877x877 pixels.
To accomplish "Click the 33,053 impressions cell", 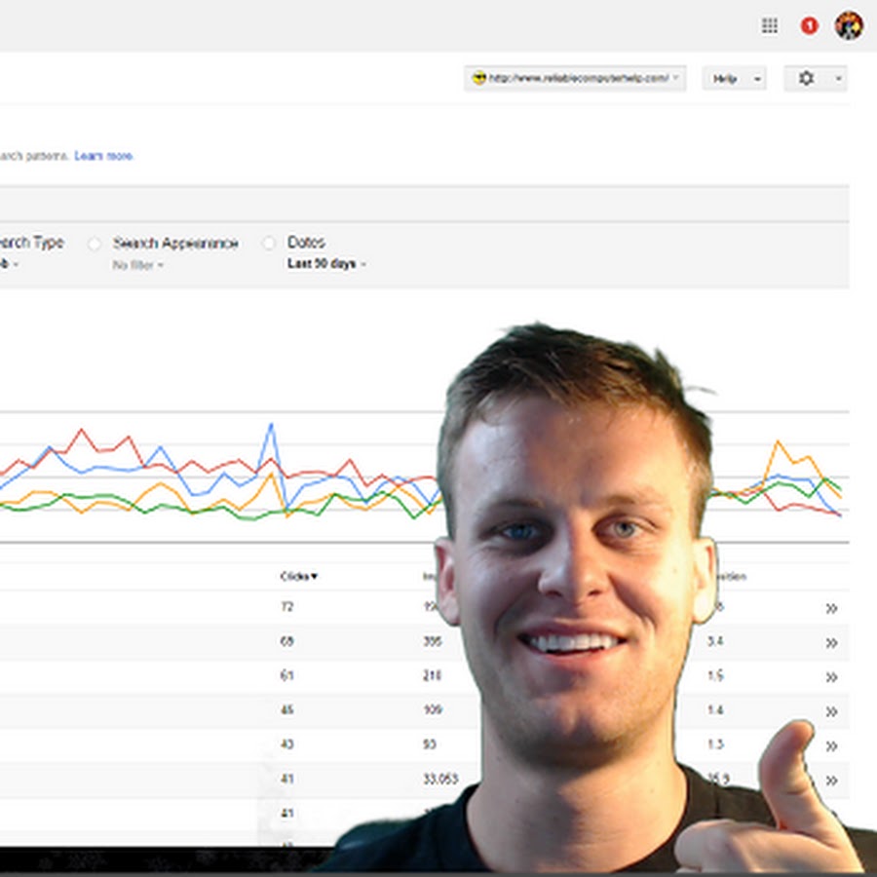I will point(440,780).
